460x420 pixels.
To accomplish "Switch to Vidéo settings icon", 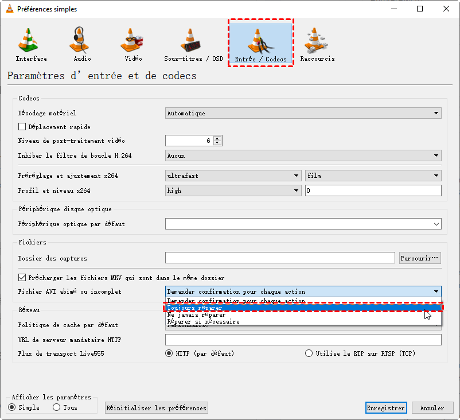I will 132,44.
